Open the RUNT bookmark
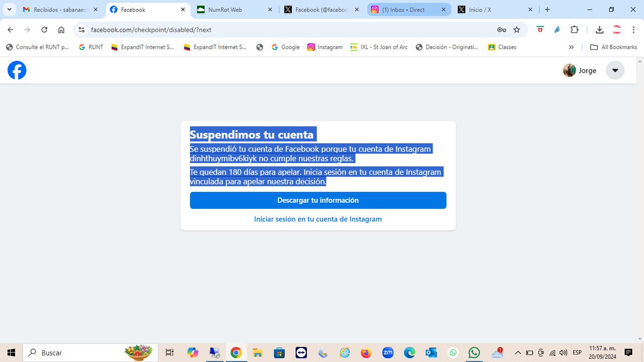644x362 pixels. tap(91, 47)
